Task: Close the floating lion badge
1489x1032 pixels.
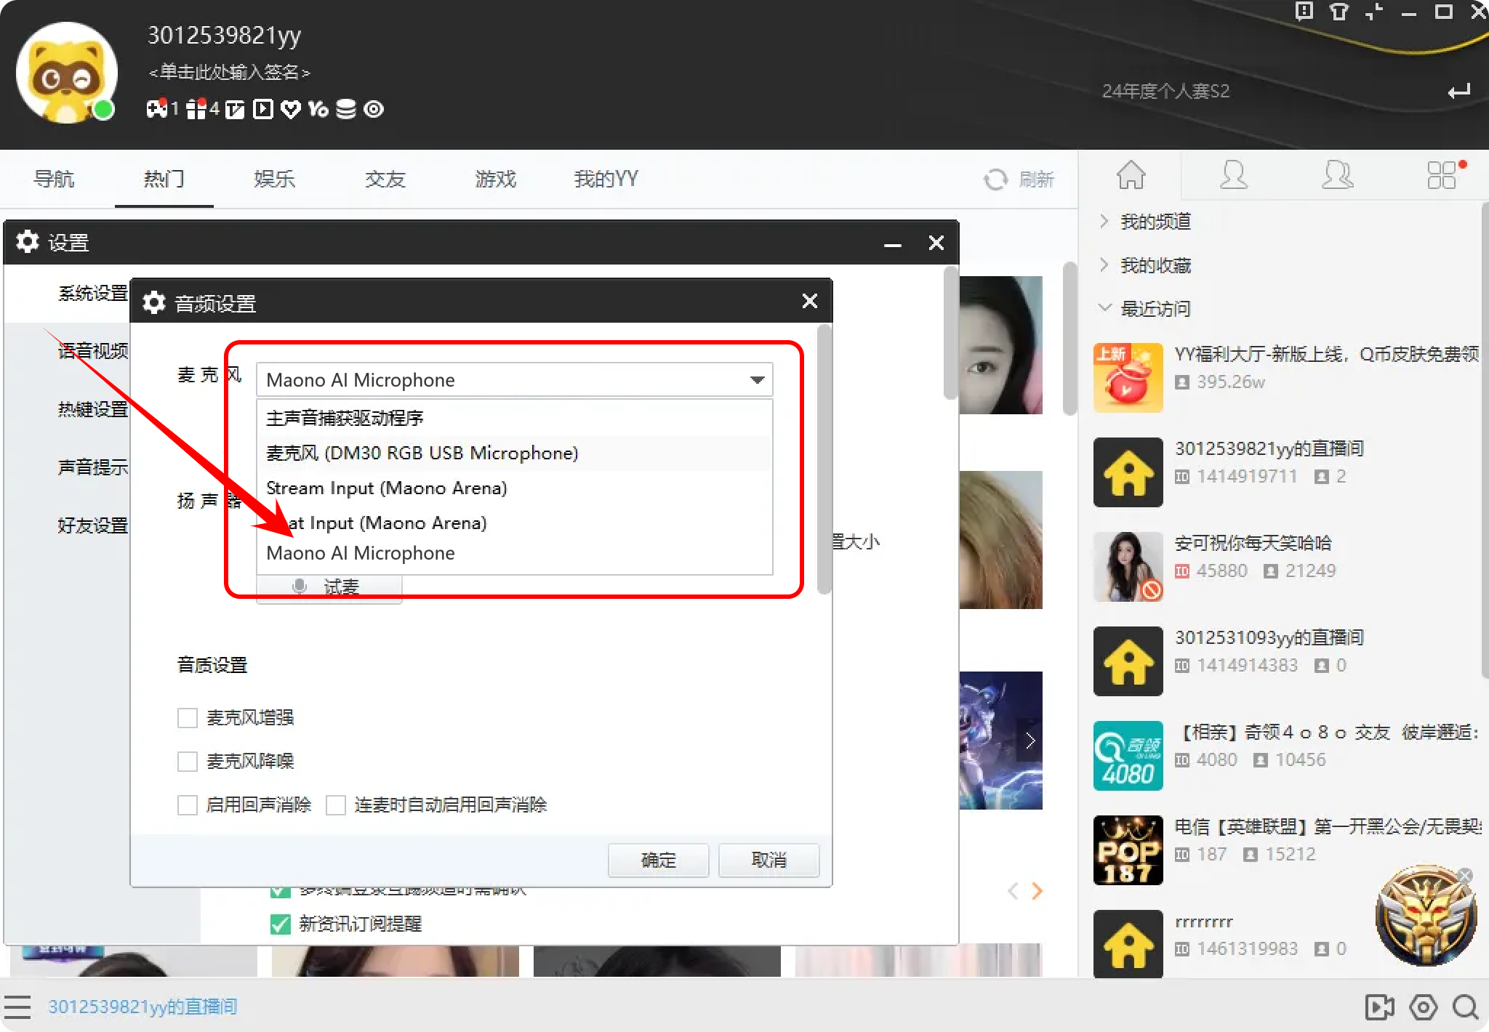Action: 1466,876
